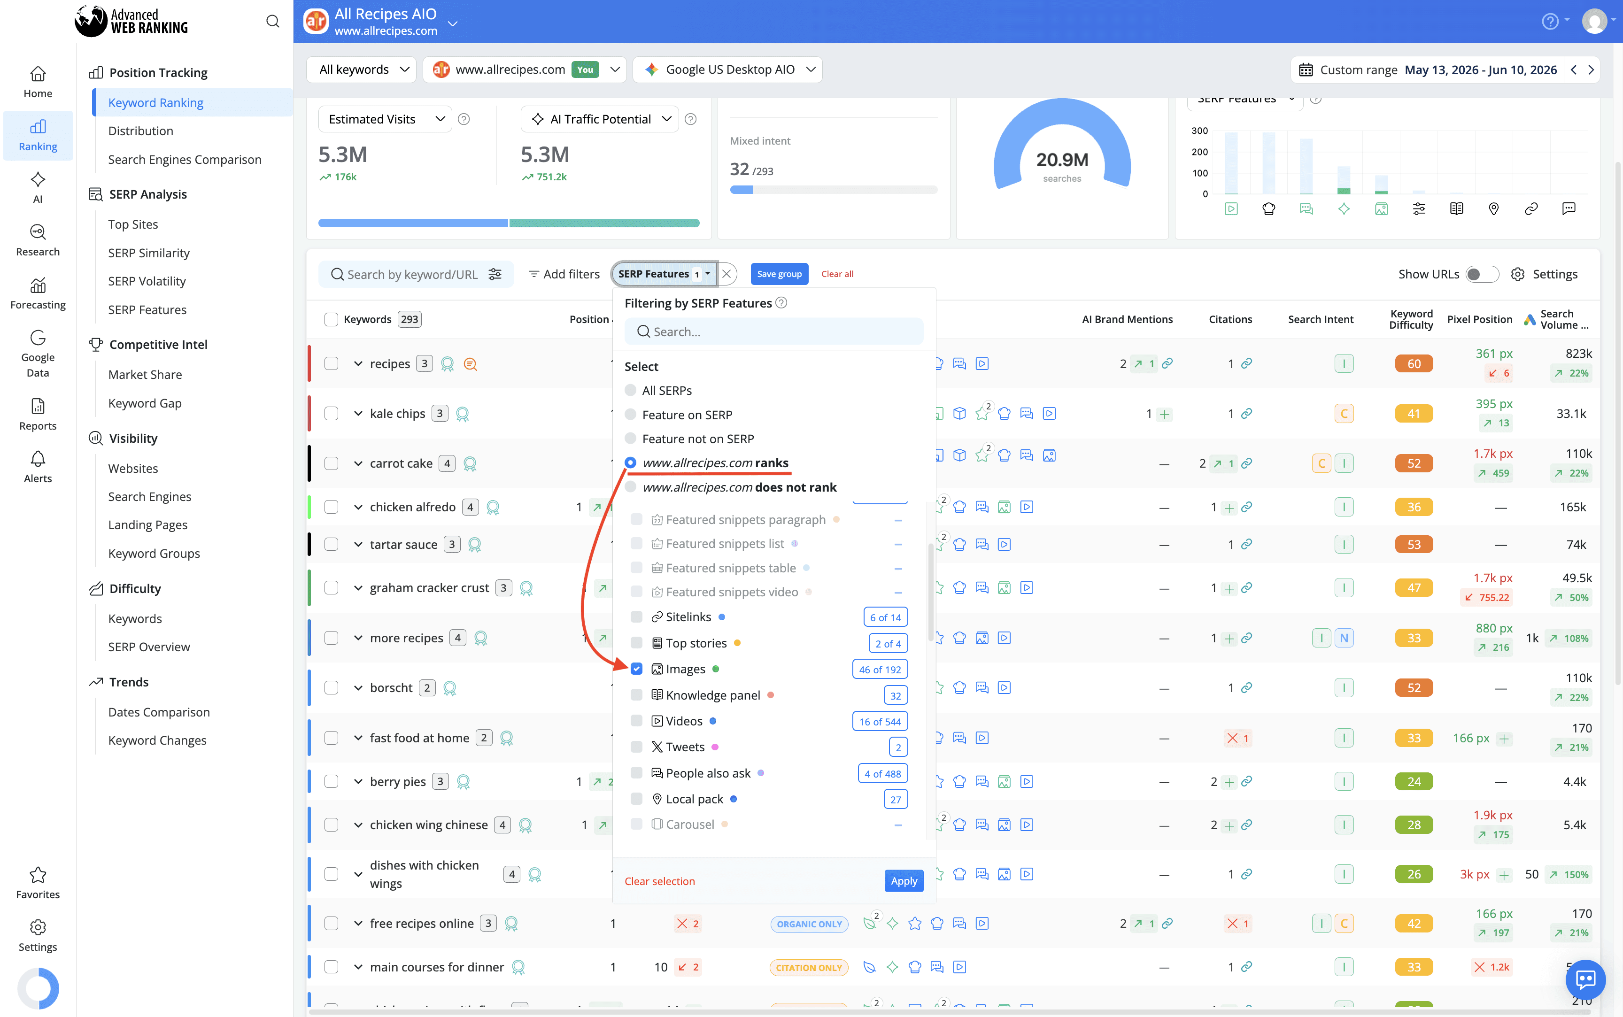The image size is (1623, 1017).
Task: Open the www.allrecipes.com website dropdown
Action: coord(526,70)
